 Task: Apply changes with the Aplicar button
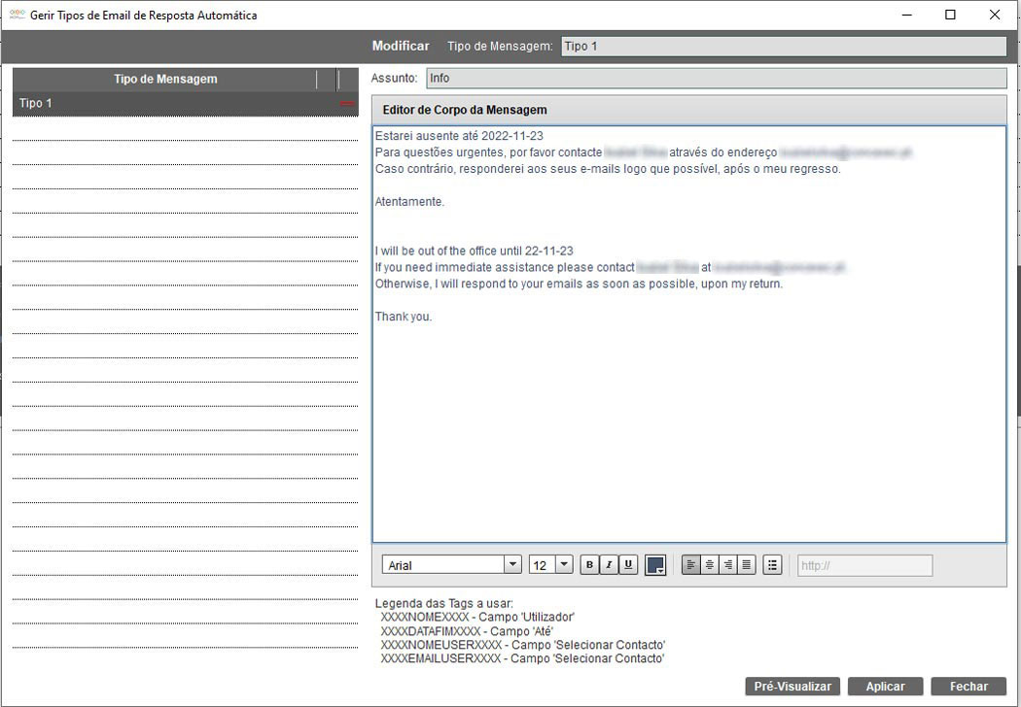tap(885, 687)
